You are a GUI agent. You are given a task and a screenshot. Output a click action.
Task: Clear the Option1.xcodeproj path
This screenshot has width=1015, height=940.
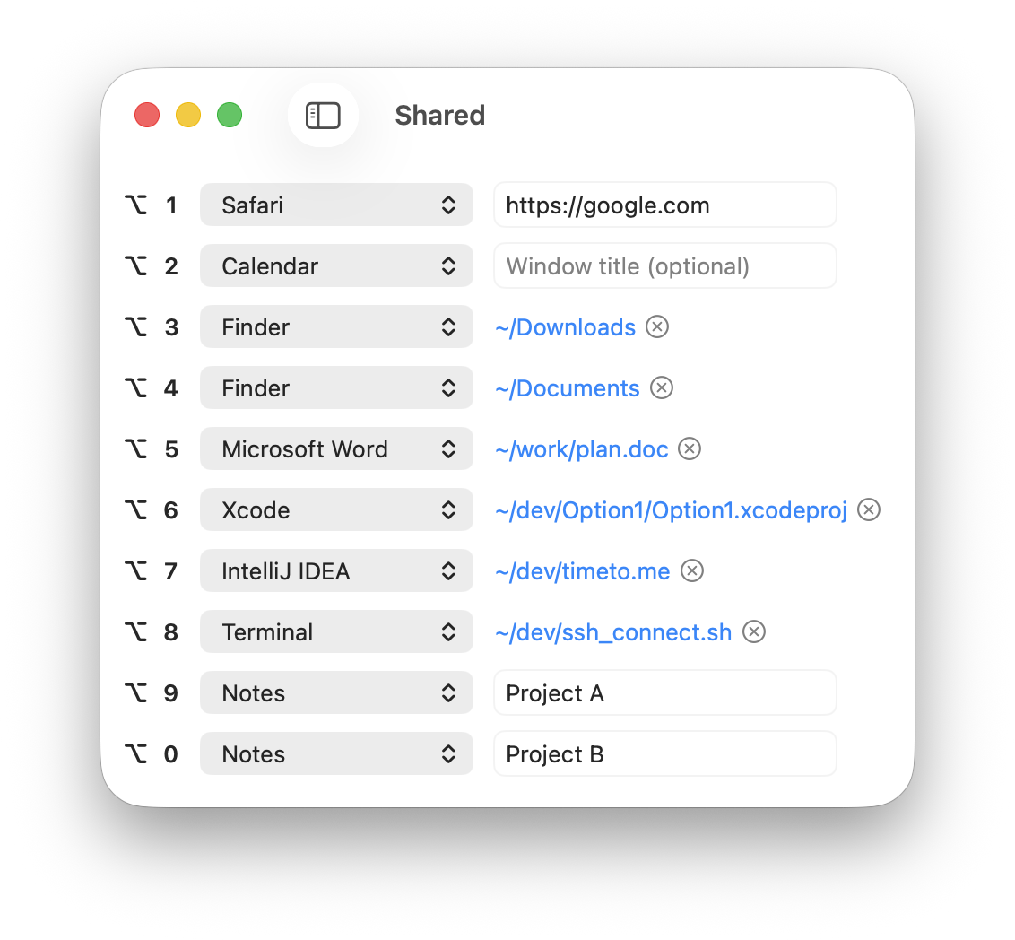(869, 509)
